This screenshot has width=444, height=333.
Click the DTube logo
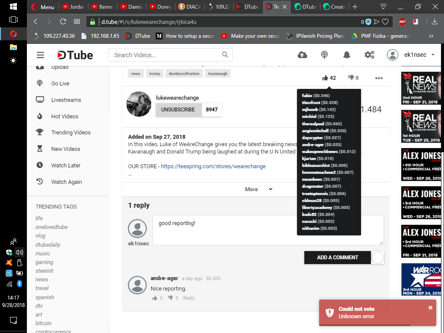(75, 55)
